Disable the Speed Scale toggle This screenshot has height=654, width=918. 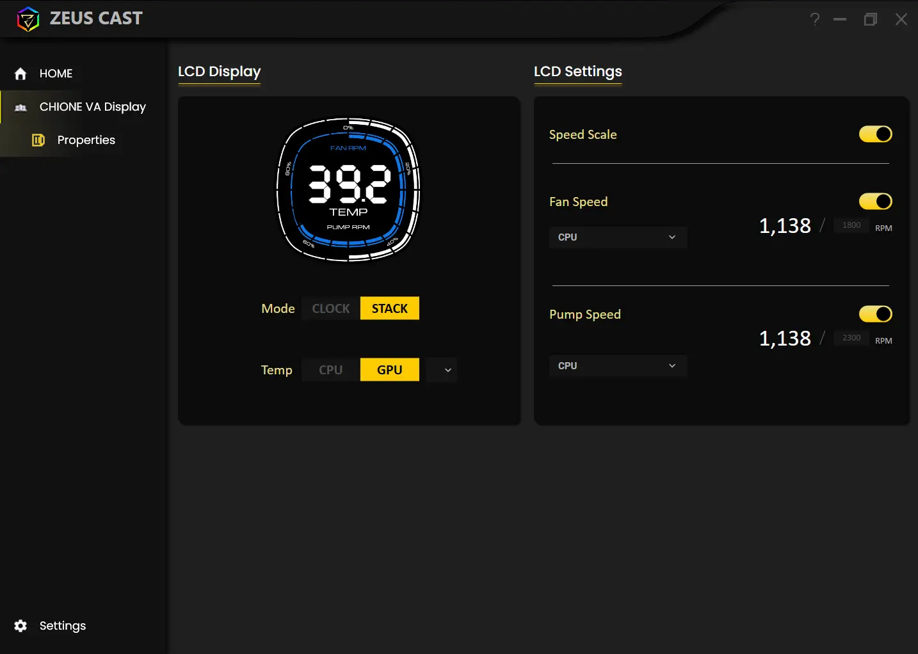(x=875, y=134)
